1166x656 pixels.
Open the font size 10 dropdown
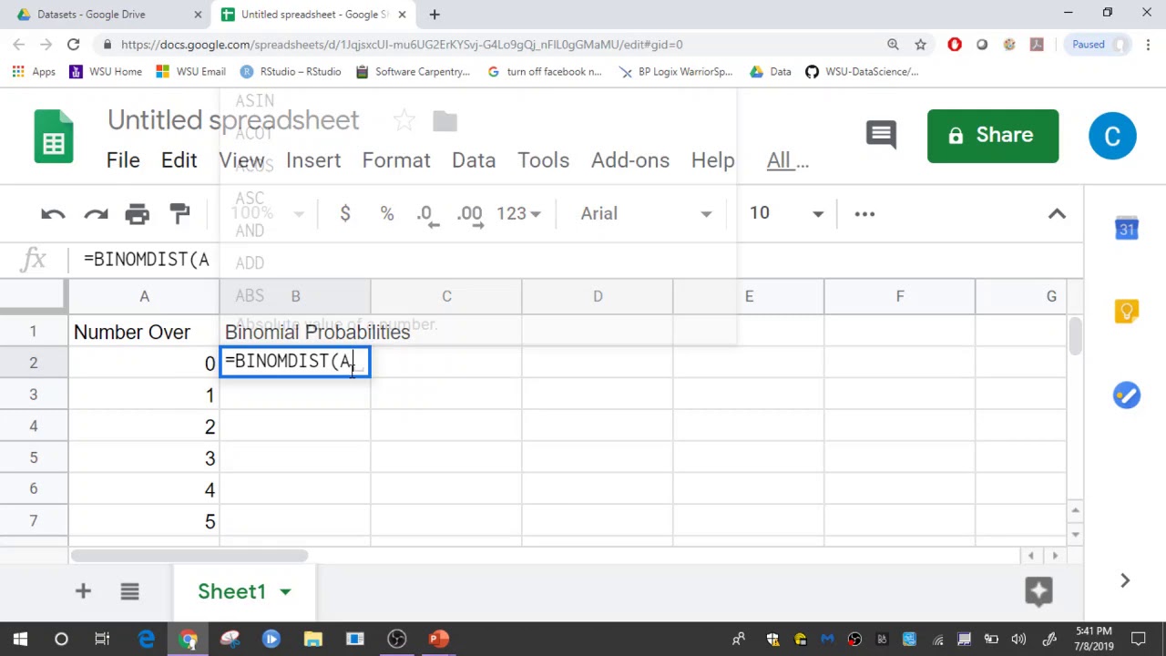point(786,213)
